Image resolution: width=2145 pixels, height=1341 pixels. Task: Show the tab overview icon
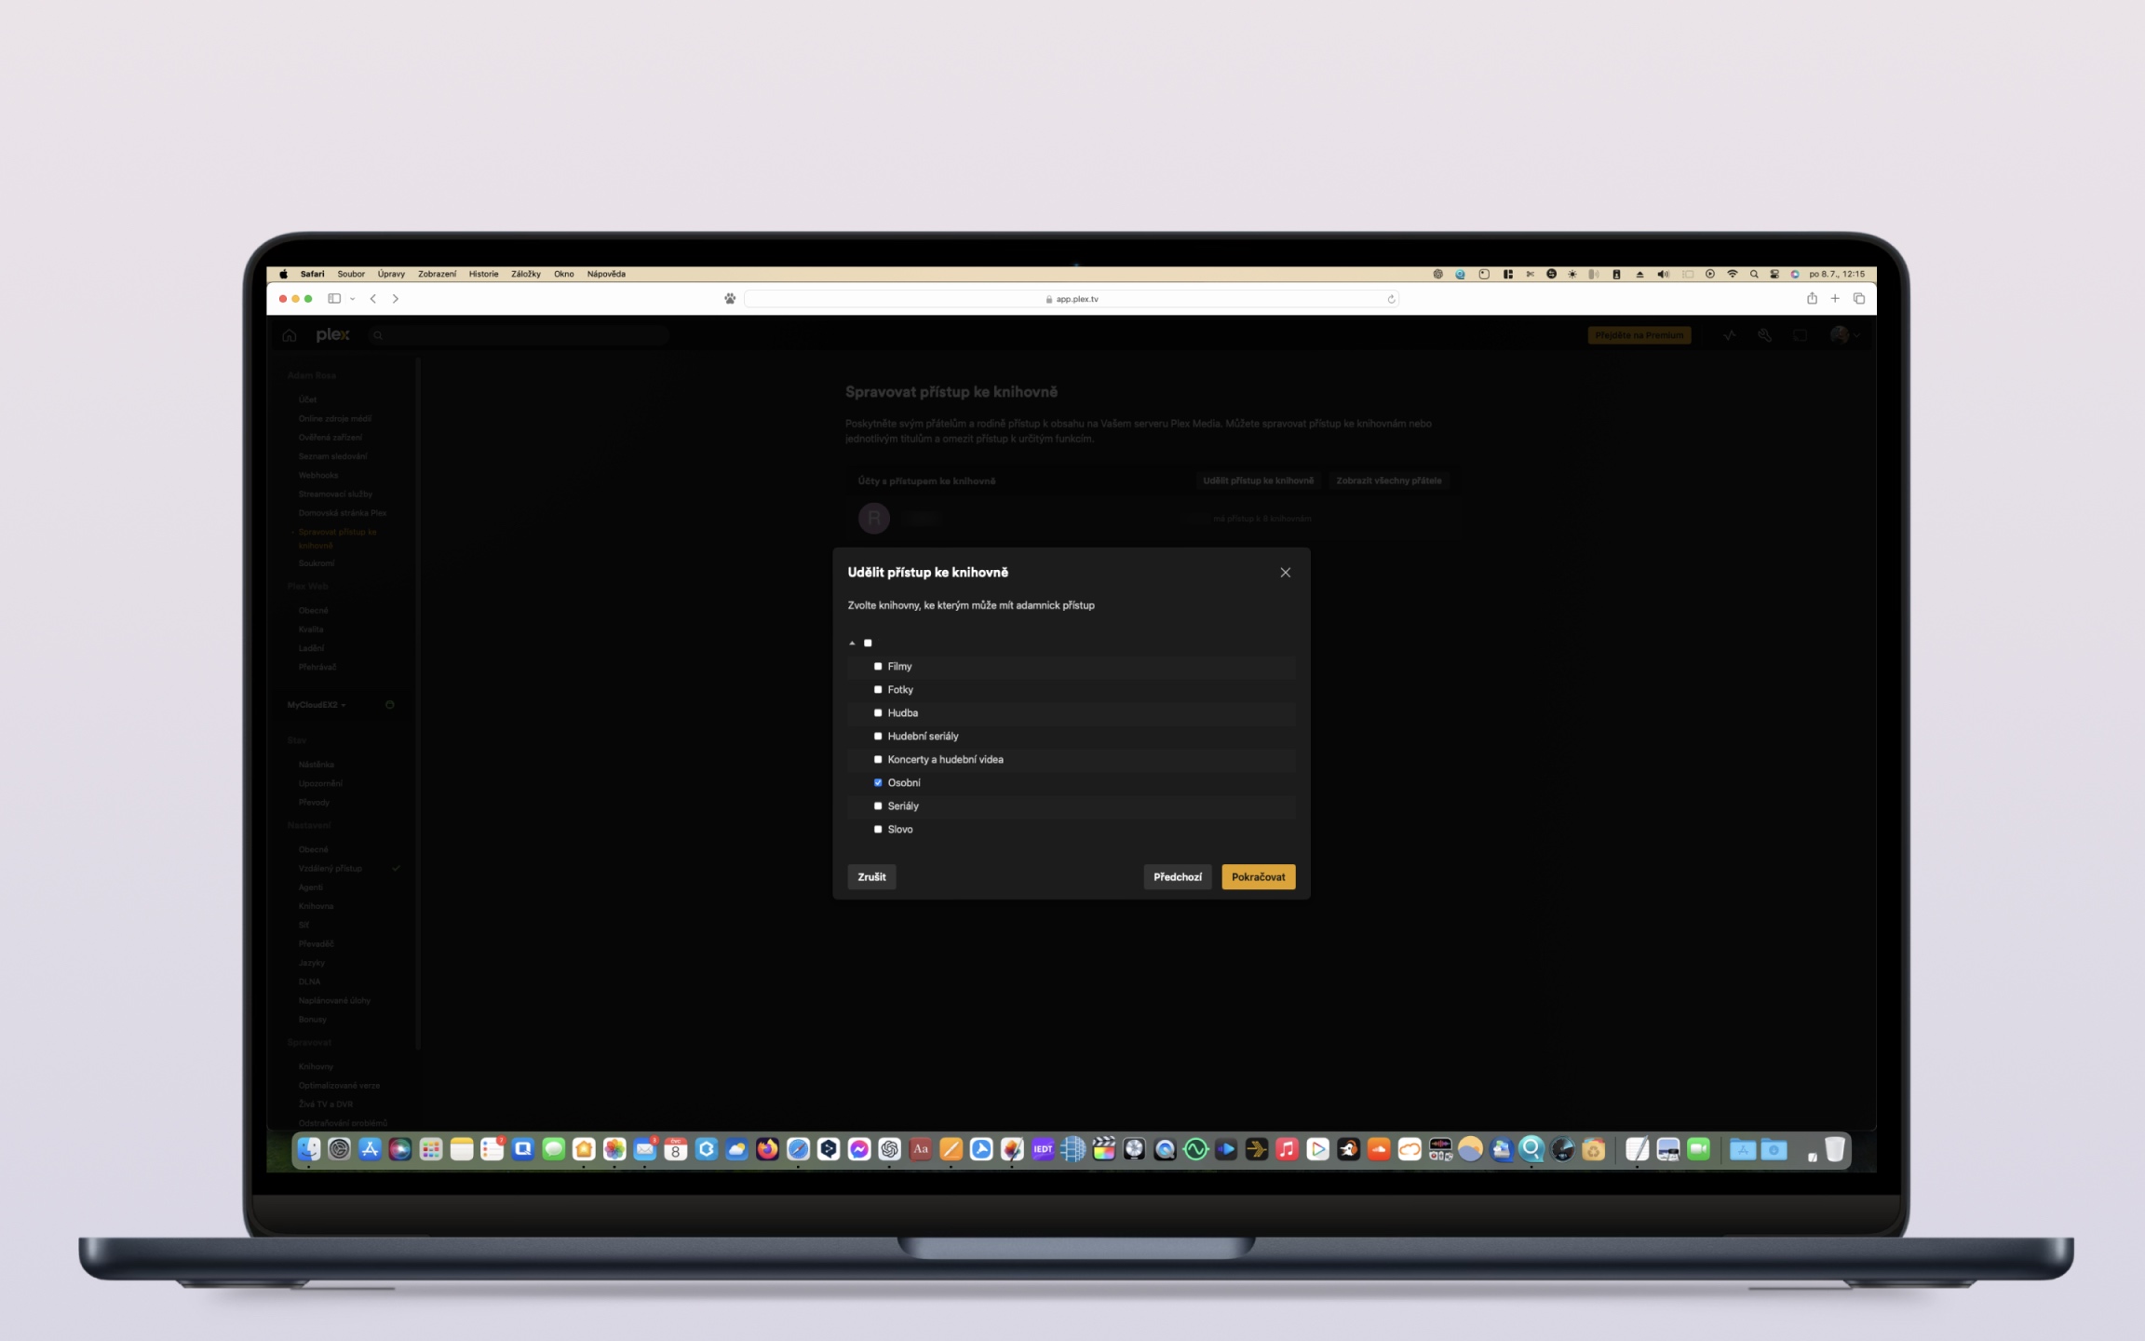(x=1859, y=299)
